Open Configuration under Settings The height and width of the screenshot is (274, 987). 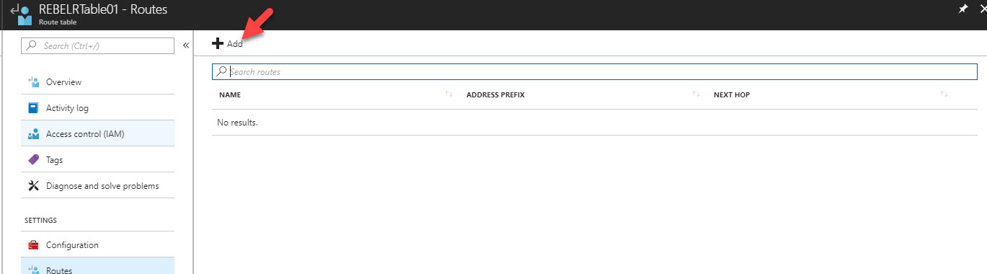98,245
